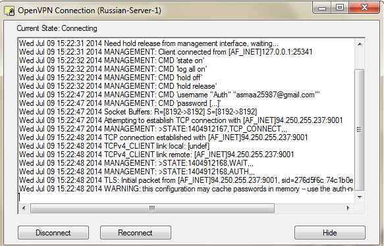Click the horizontal scrollbar left arrow
Screen dimensions: 384x246
[x=24, y=208]
